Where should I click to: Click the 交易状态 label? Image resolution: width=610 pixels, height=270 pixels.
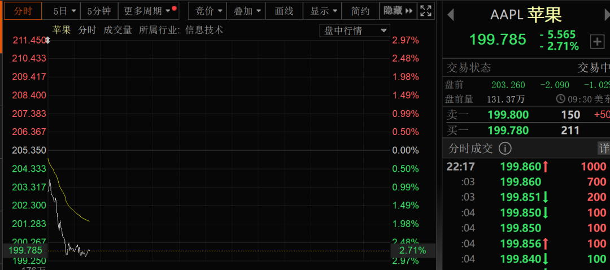(469, 68)
